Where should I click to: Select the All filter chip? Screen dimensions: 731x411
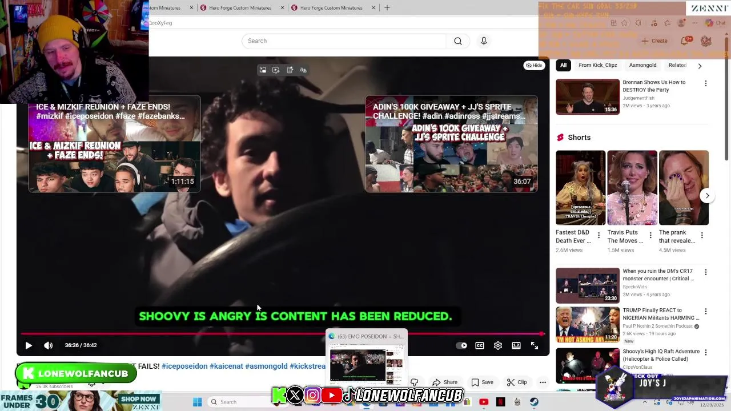pyautogui.click(x=563, y=65)
